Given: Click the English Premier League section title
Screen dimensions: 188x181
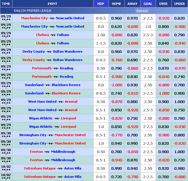Looking at the screenshot, I should (33, 11).
